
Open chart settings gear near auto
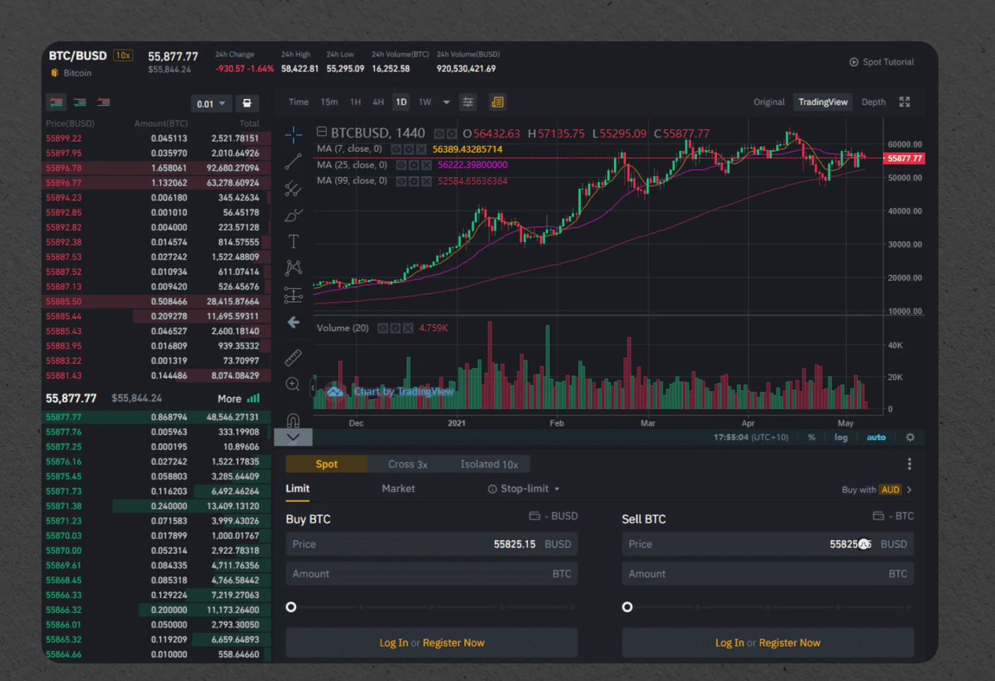(x=910, y=437)
